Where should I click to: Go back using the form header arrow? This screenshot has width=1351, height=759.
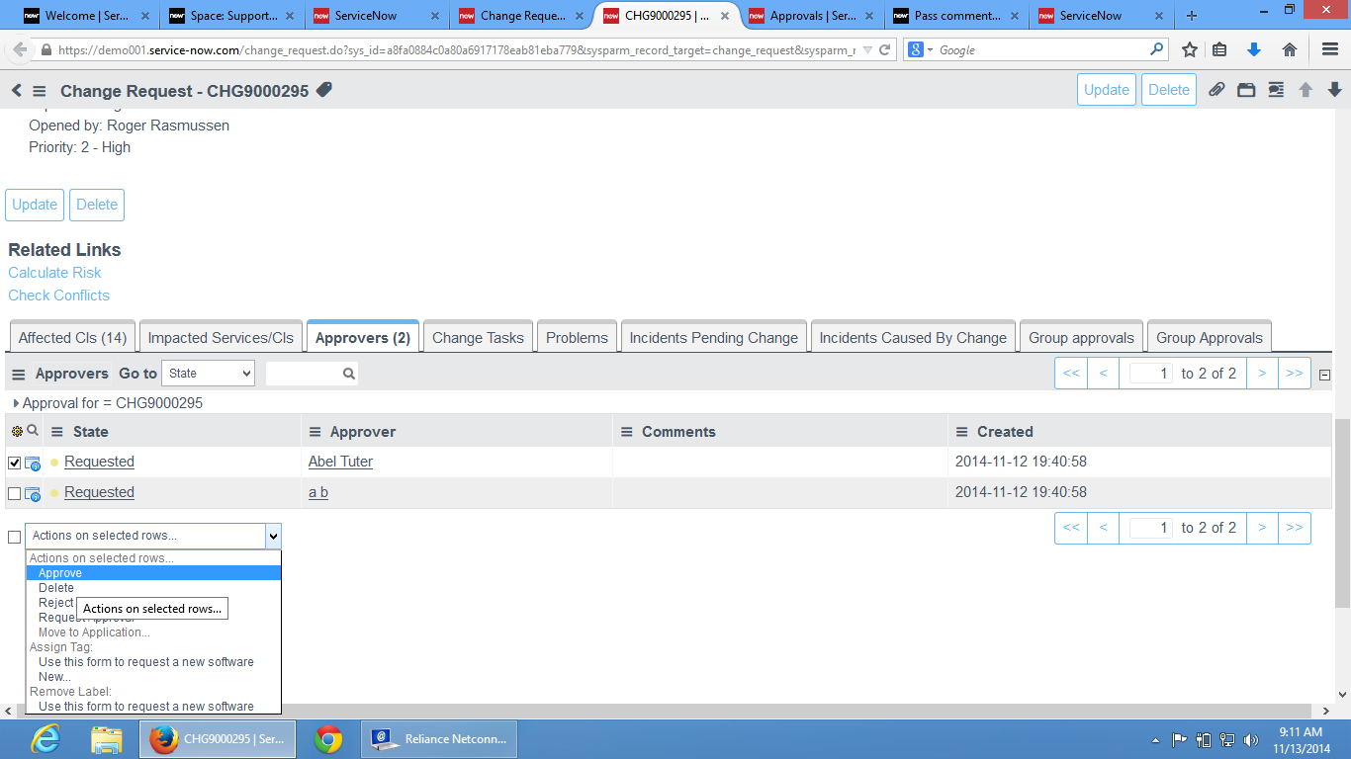(16, 91)
